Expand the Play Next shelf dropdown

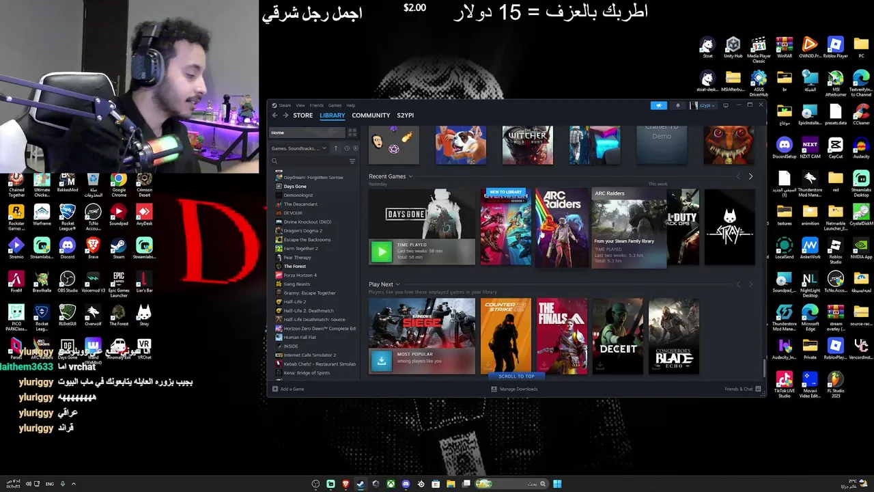[397, 284]
